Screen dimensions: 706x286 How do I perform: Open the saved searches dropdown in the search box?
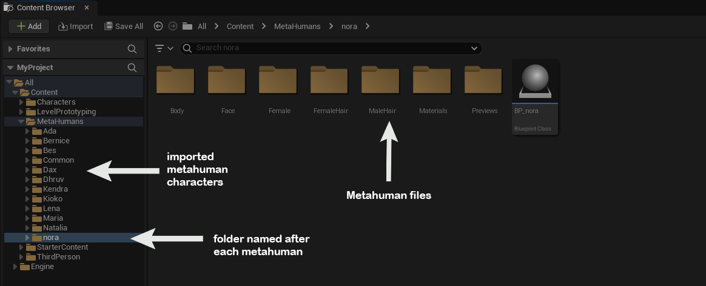coord(474,48)
